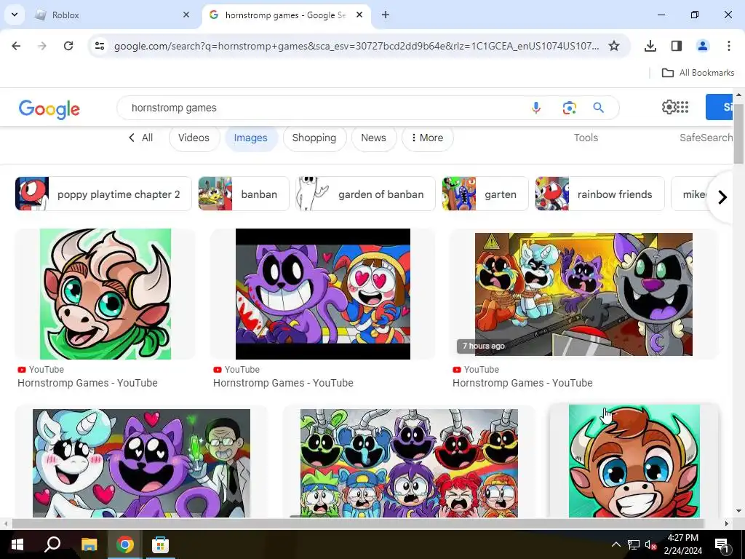Open the unicorn and purple cat image
The width and height of the screenshot is (745, 559).
[141, 463]
